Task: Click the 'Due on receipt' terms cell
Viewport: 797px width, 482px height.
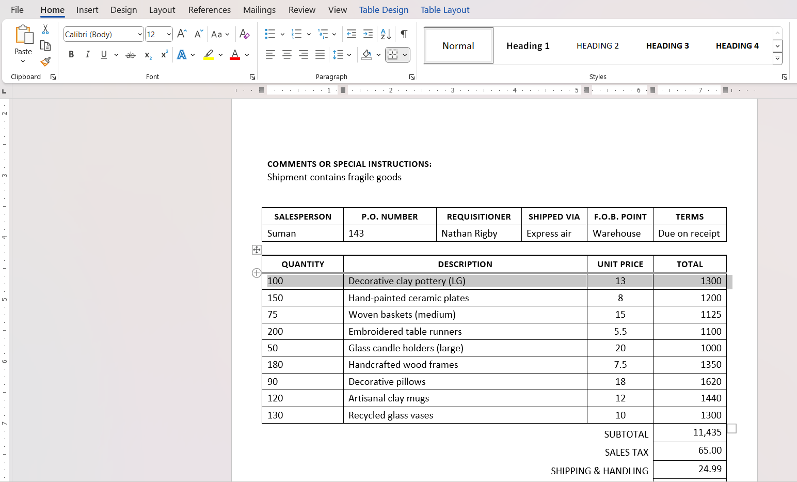Action: (x=690, y=234)
